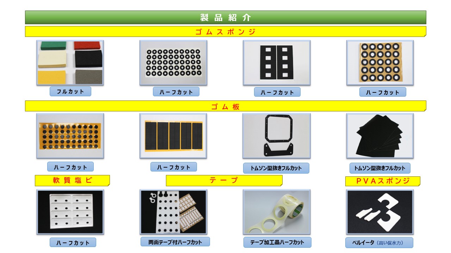Click the 両面テープ付ハーフカット label

tap(175, 242)
